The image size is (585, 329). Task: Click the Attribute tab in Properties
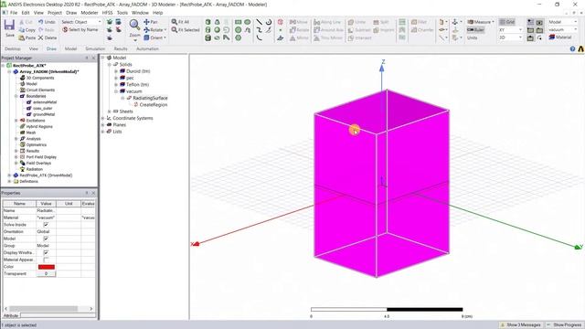(x=10, y=315)
